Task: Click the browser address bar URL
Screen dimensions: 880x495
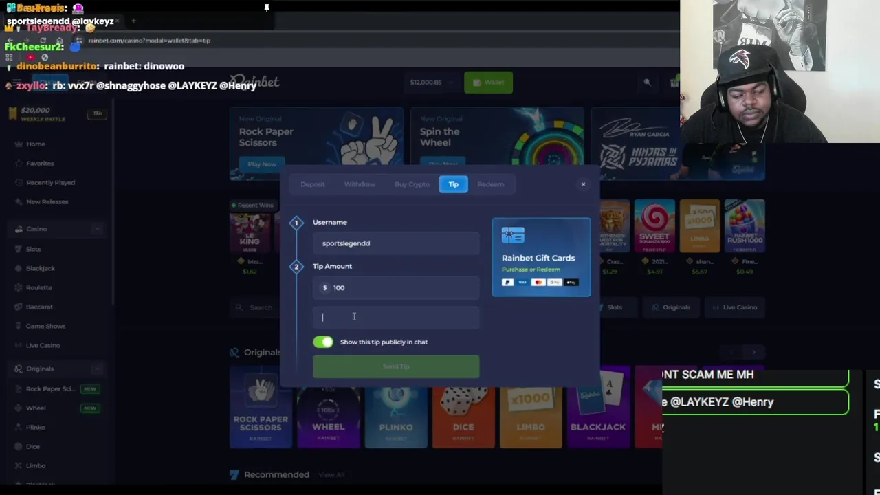Action: (x=149, y=40)
